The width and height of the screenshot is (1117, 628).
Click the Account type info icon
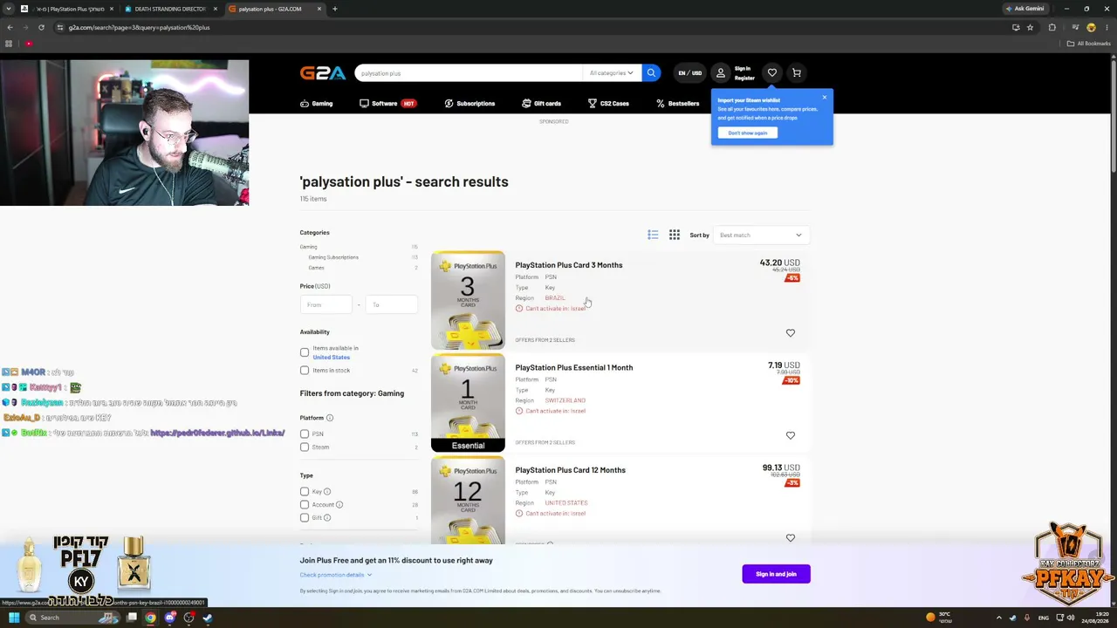(339, 505)
